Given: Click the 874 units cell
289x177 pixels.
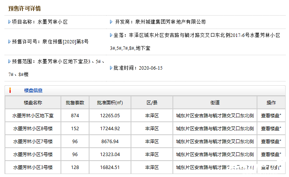Looking at the screenshot, I should (75, 116).
